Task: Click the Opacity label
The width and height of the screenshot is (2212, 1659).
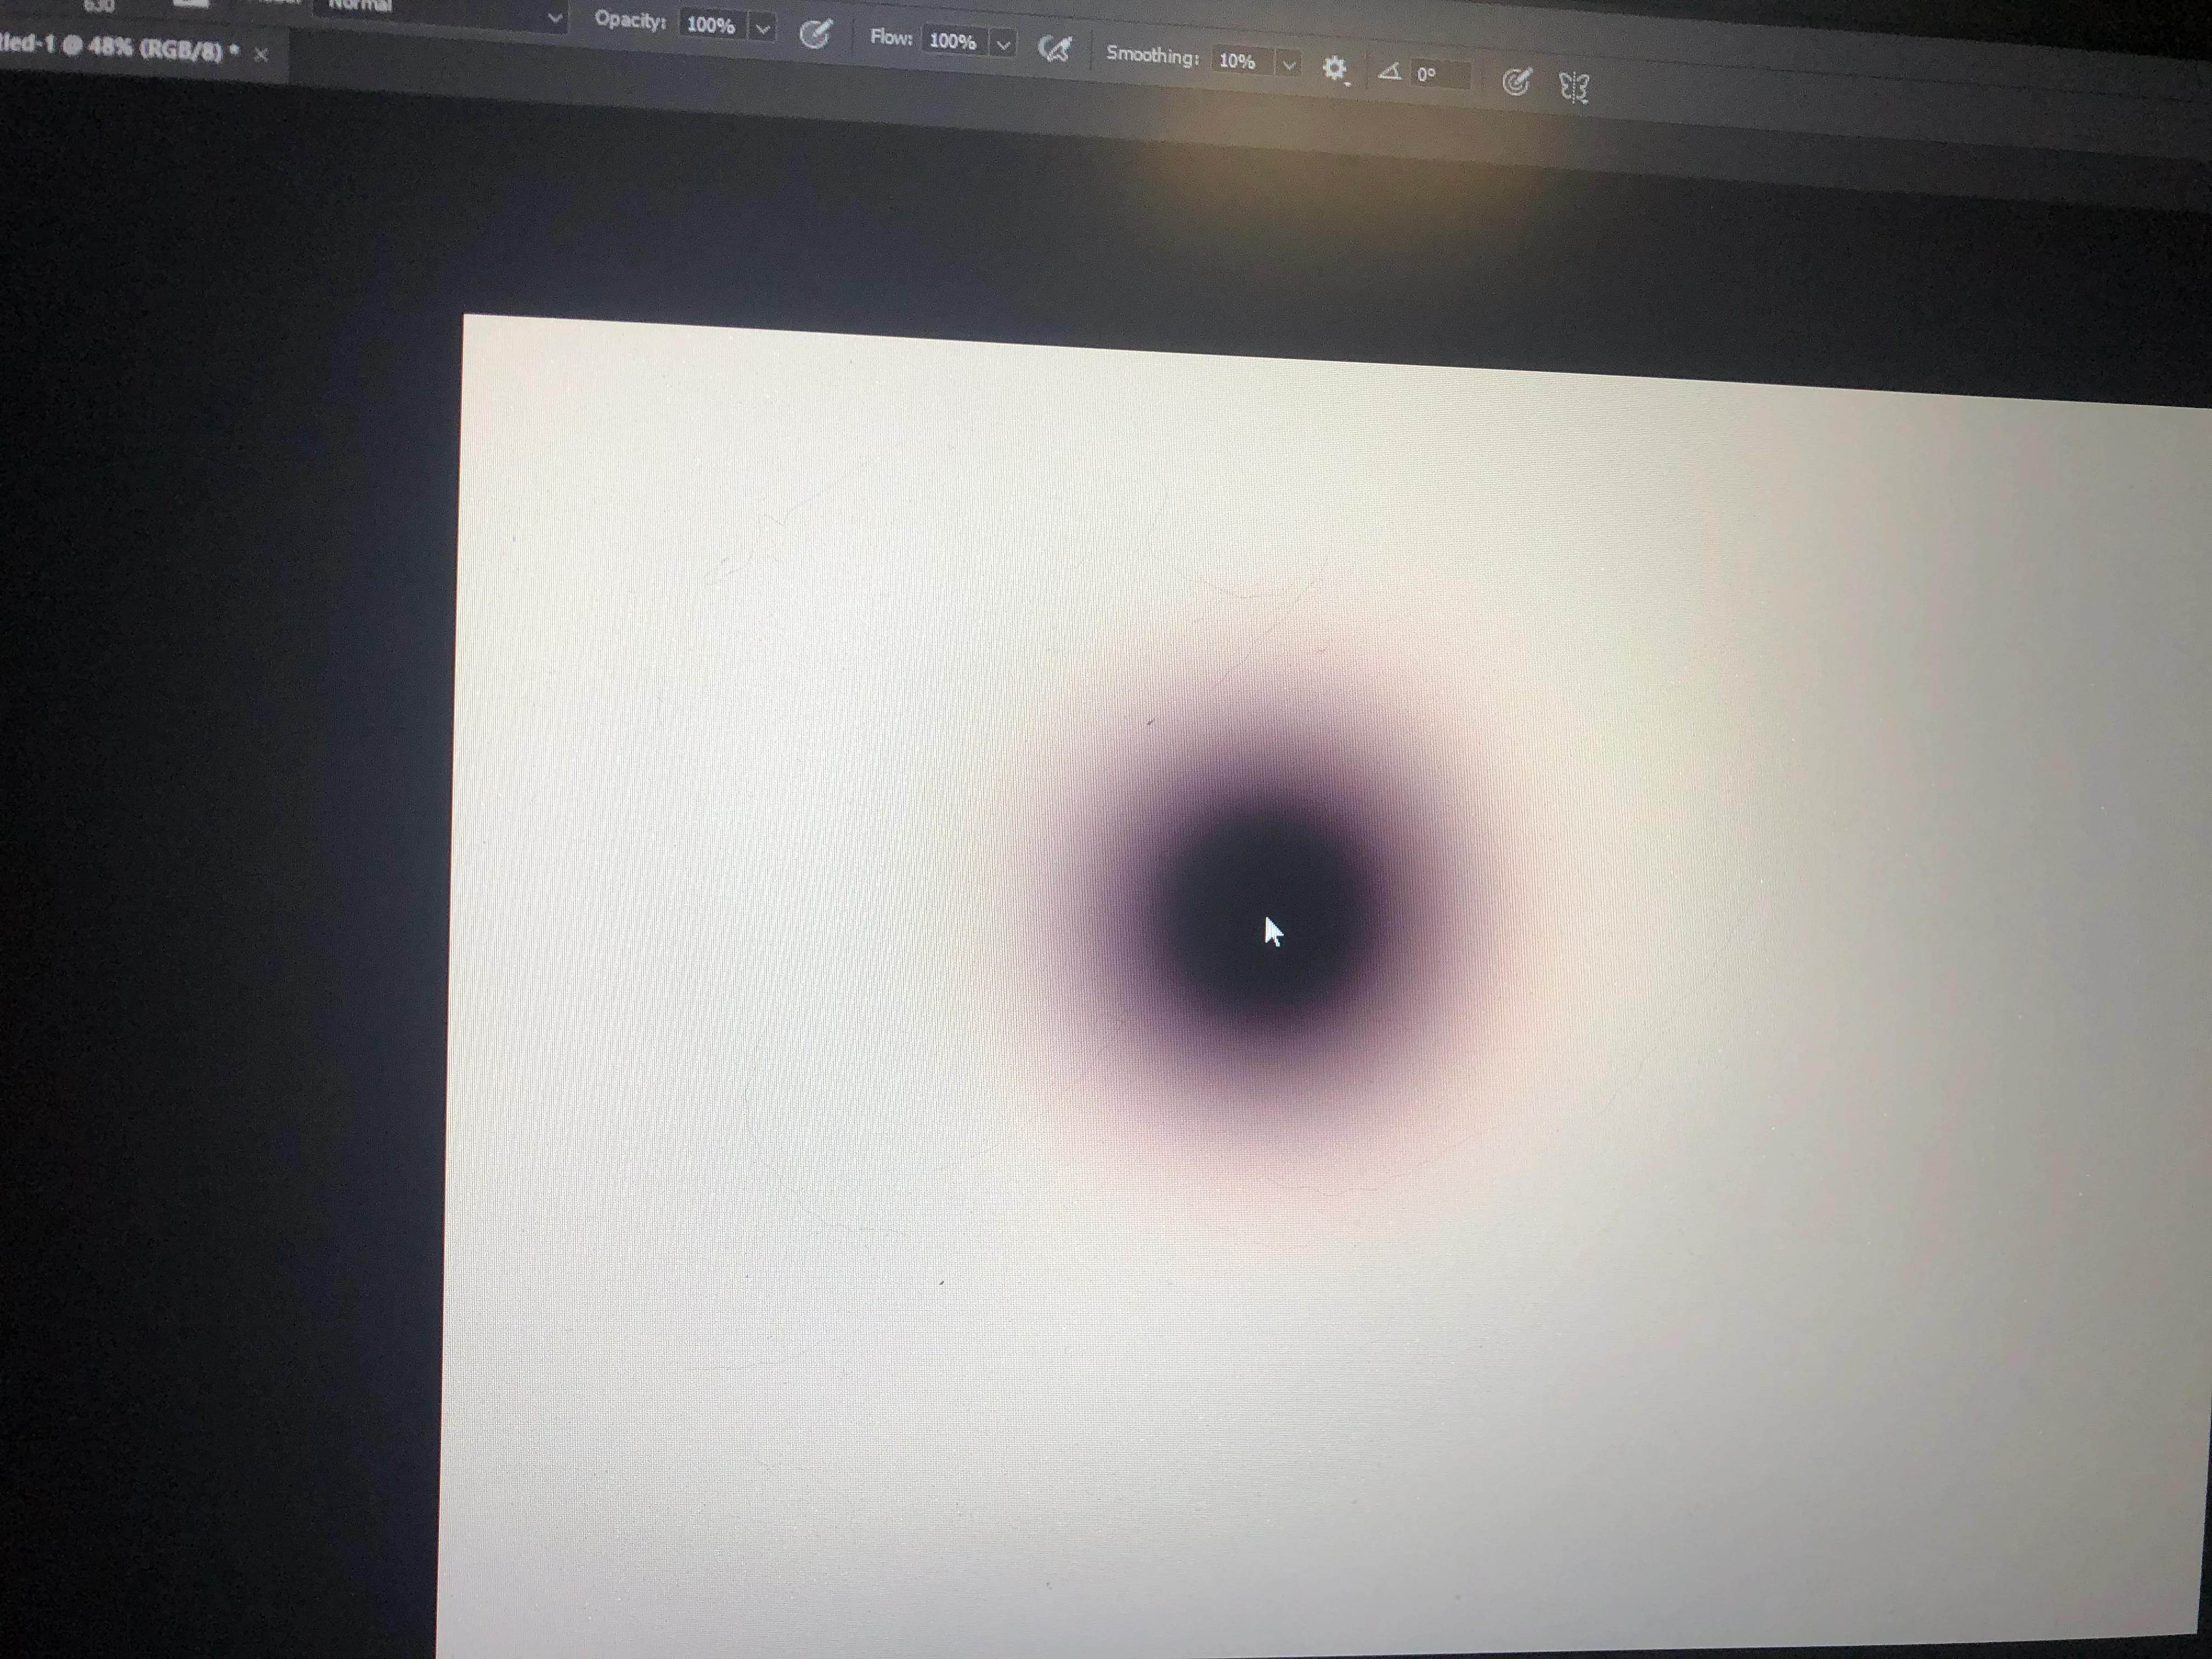Action: [x=630, y=20]
